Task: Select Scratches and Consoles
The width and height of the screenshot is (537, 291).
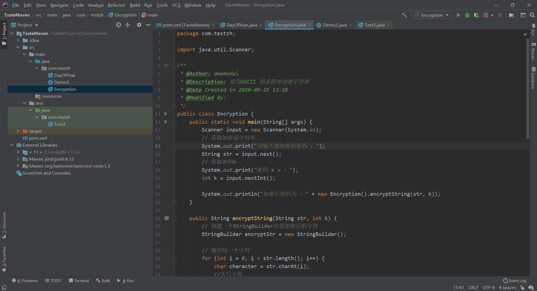Action: (x=46, y=173)
